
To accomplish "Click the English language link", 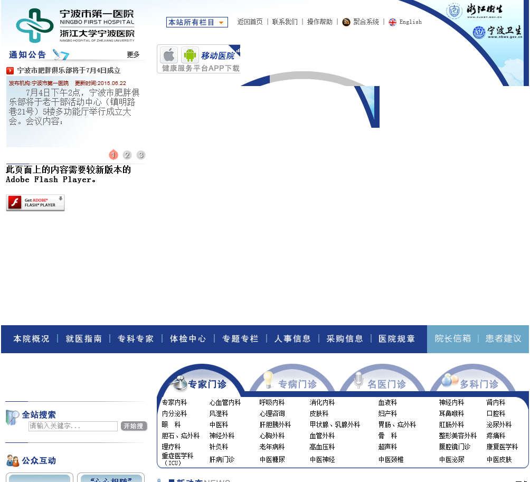I will pyautogui.click(x=410, y=22).
